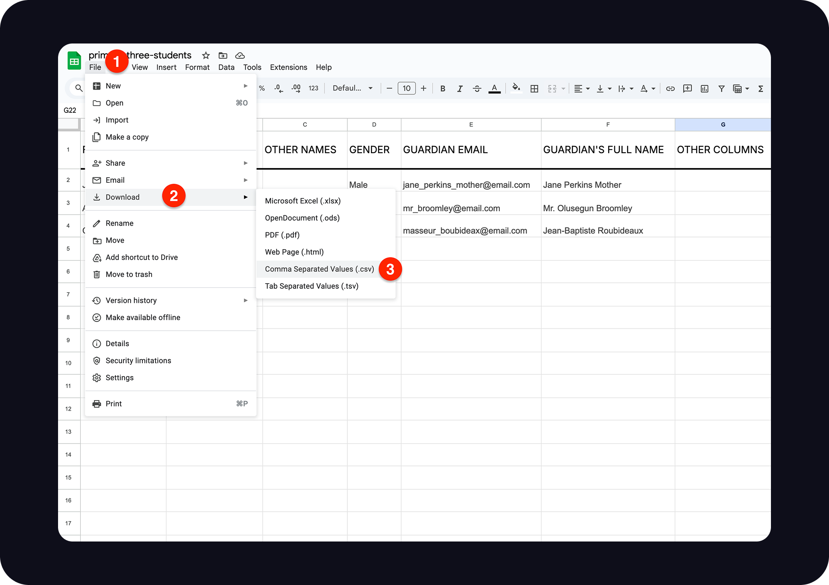The image size is (829, 585).
Task: Decrease font size with minus button
Action: (389, 88)
